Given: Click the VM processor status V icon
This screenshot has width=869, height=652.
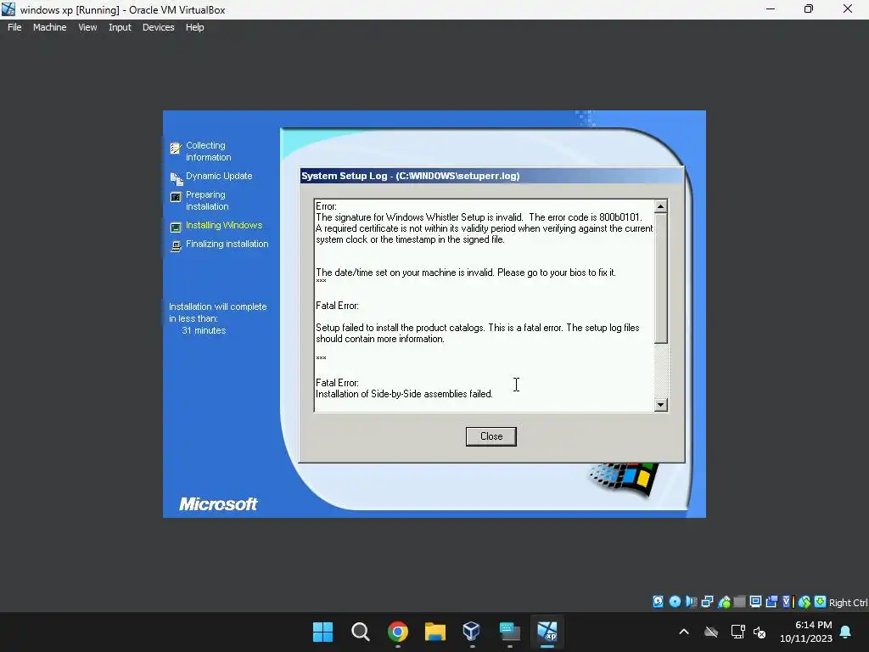Looking at the screenshot, I should (x=788, y=602).
